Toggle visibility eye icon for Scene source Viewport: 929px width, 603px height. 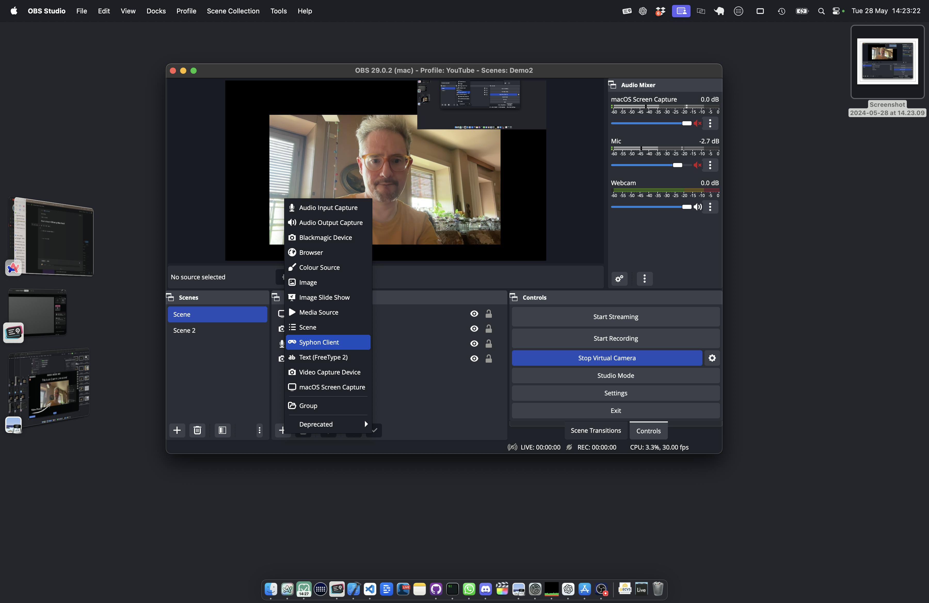pos(474,328)
